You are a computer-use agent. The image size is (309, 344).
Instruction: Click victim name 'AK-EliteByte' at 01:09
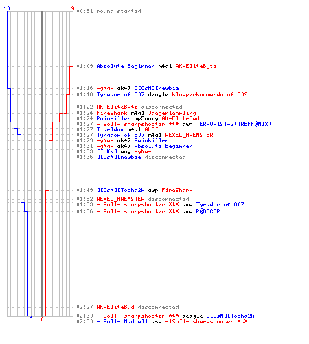pos(196,66)
